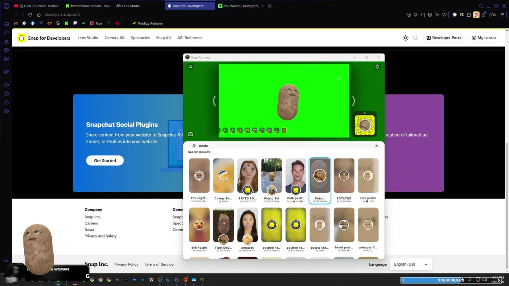Screen dimensions: 509x286
Task: Select the Thy Might lens
Action: pyautogui.click(x=199, y=181)
